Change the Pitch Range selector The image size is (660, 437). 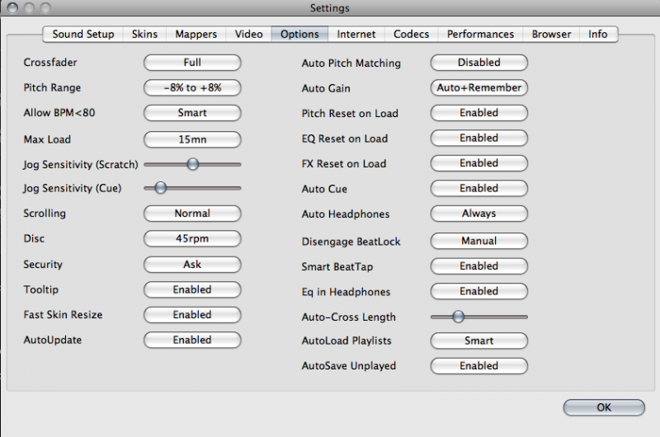(192, 87)
